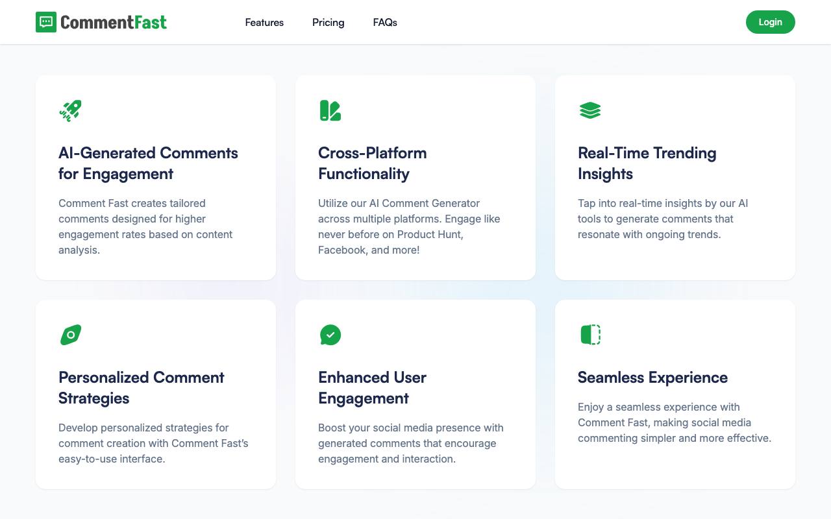Click the green Login button
The image size is (831, 519).
tap(771, 22)
